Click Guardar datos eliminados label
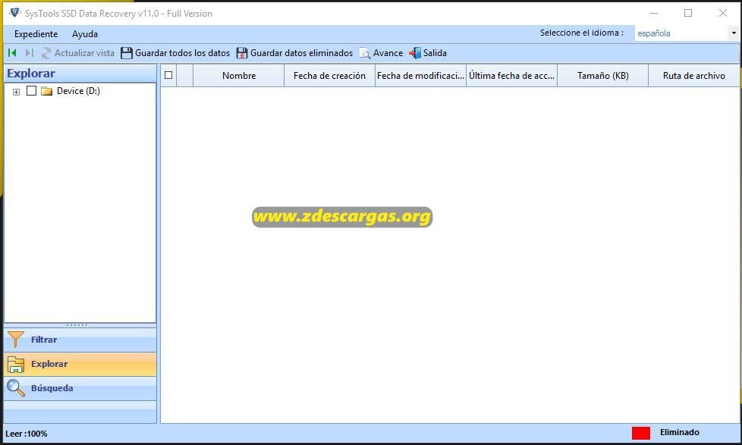This screenshot has height=445, width=742. tap(301, 53)
